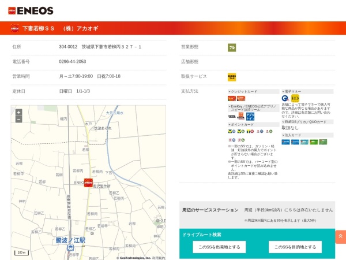346x260 pixels.
Task: Click the green フル service type icon
Action: coord(232,47)
